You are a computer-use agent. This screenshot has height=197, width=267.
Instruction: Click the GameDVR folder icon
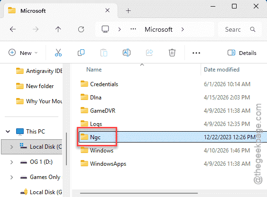click(84, 110)
